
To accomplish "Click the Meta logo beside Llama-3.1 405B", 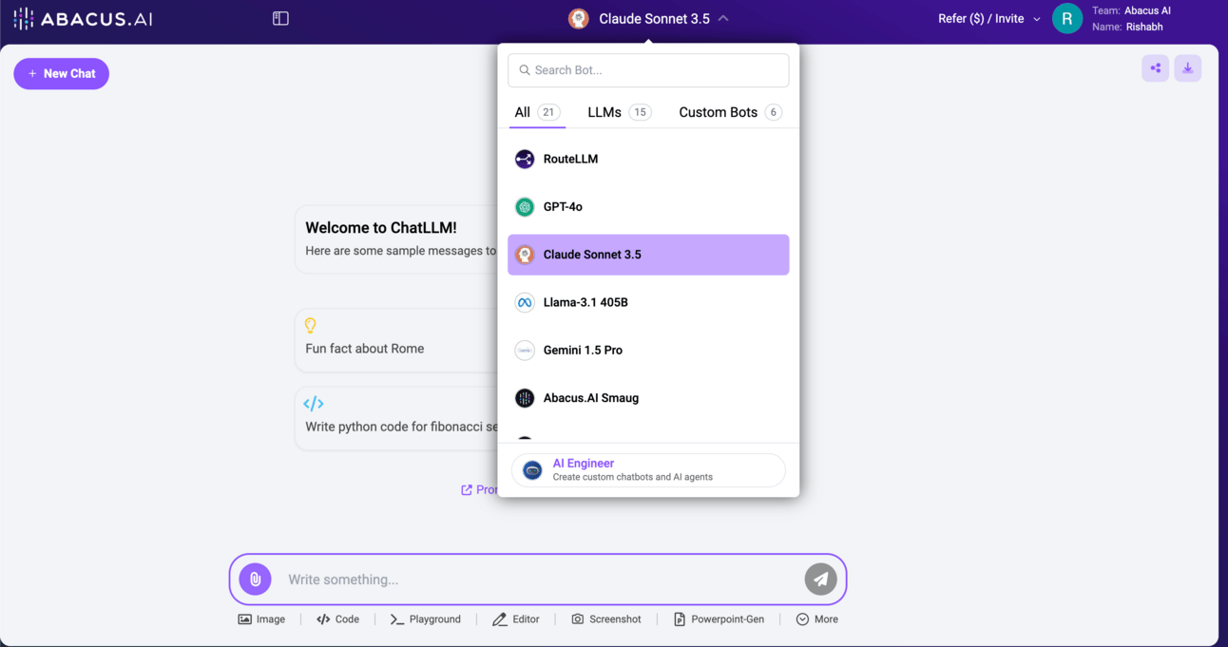I will pos(525,302).
